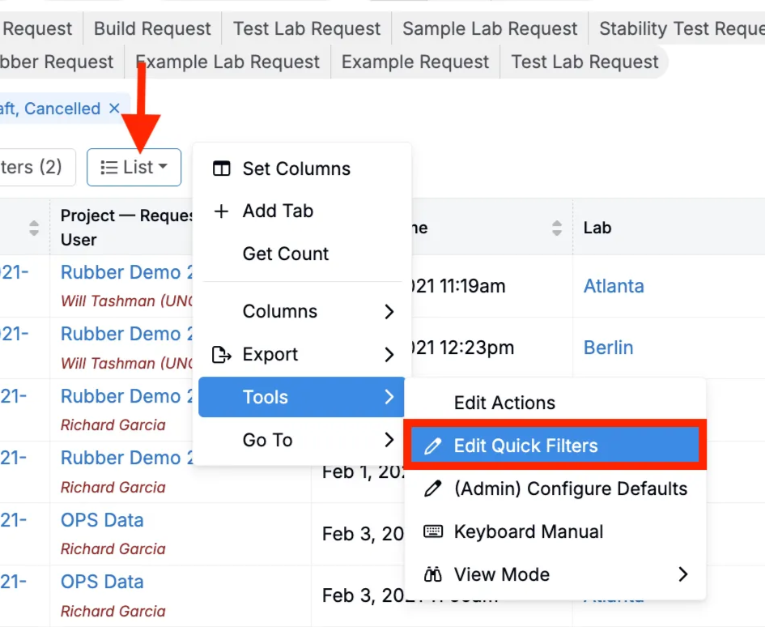
Task: Sort by the Project column arrows
Action: (x=33, y=228)
